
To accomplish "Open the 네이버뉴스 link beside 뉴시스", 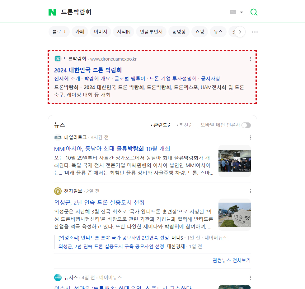I will (110, 278).
